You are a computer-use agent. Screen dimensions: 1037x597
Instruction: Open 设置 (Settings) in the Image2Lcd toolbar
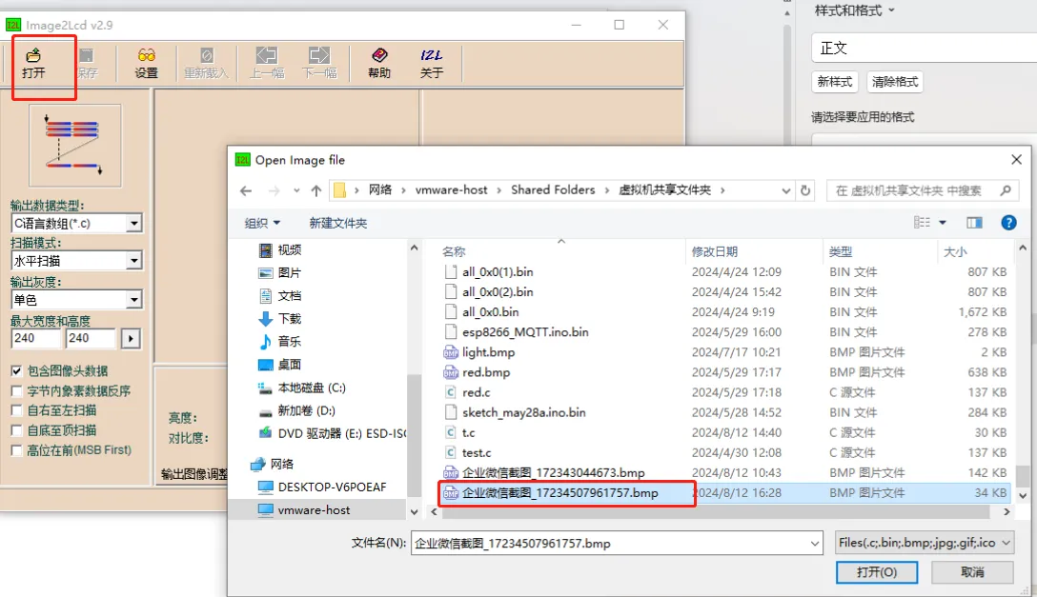coord(146,63)
